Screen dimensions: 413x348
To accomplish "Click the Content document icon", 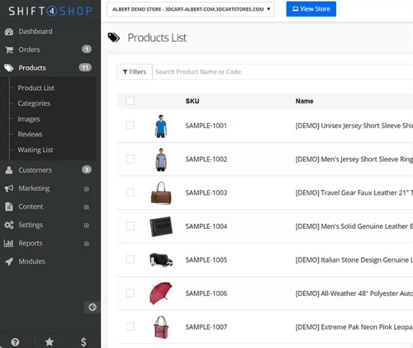I will (x=9, y=207).
